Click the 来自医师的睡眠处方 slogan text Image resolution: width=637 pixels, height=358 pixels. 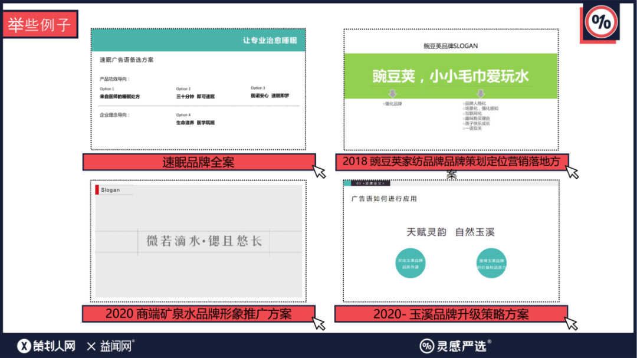click(x=120, y=97)
